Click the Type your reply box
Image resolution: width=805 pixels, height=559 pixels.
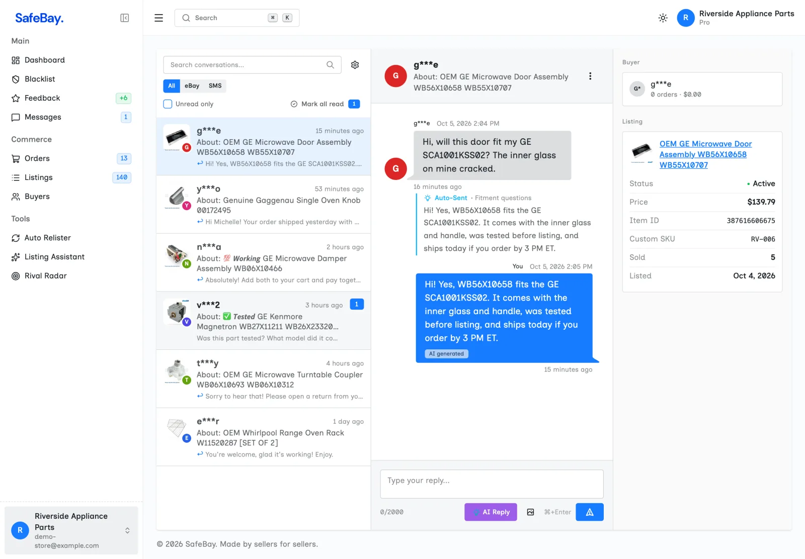coord(492,484)
